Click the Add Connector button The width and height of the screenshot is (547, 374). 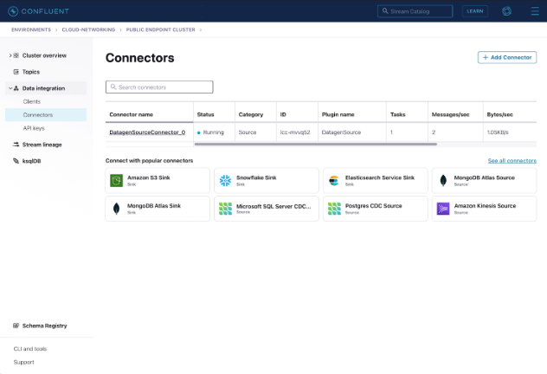[x=507, y=57]
